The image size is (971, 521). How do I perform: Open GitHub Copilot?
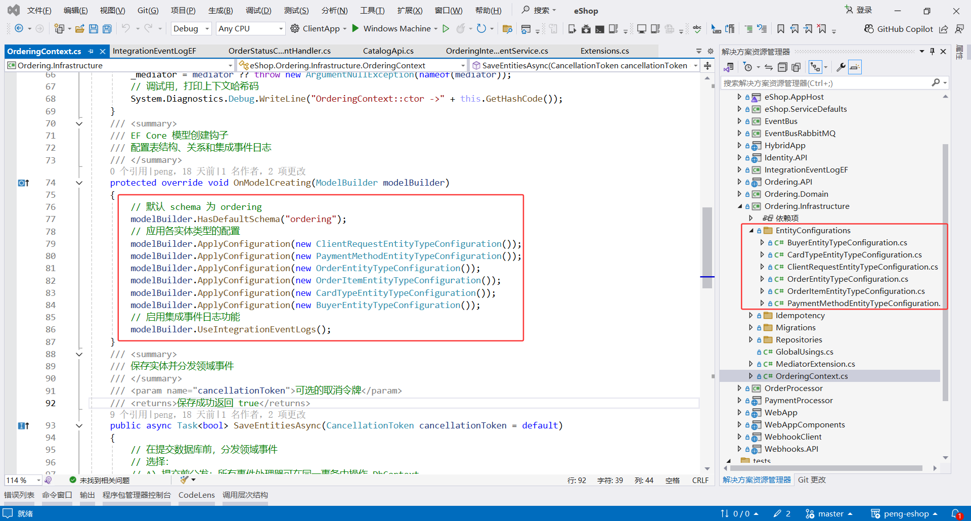click(x=899, y=29)
